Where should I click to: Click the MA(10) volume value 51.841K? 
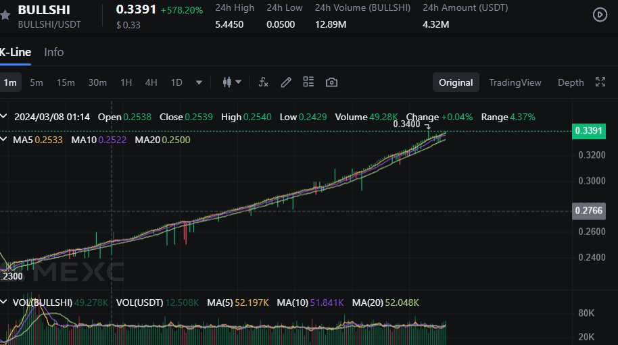(x=327, y=302)
